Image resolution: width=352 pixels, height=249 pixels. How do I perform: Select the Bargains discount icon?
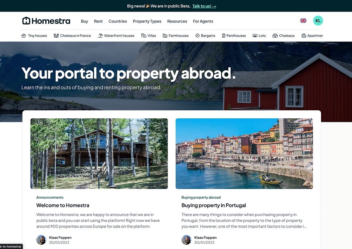197,35
